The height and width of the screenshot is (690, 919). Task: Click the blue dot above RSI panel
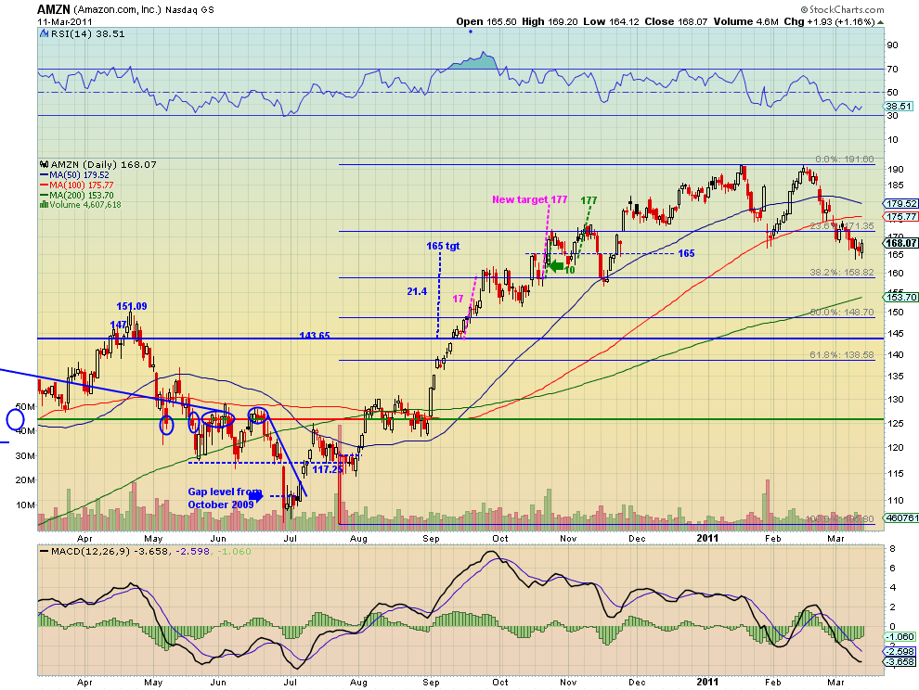[470, 31]
